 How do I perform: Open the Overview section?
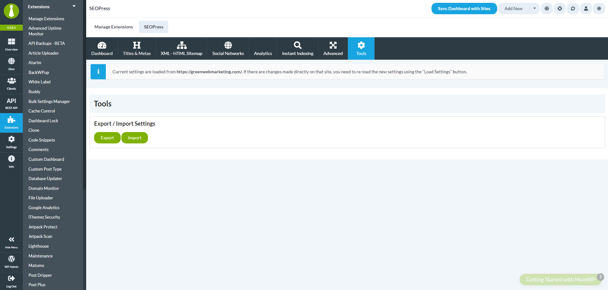click(x=11, y=45)
